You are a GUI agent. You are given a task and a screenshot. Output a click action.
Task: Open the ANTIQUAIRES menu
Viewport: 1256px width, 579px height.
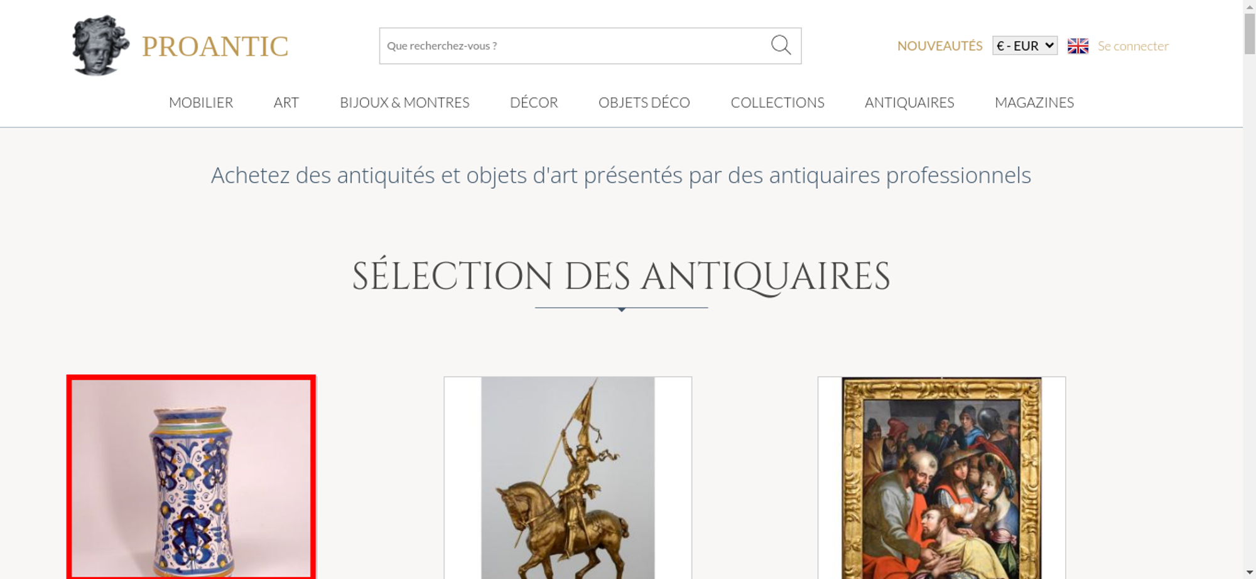coord(909,102)
